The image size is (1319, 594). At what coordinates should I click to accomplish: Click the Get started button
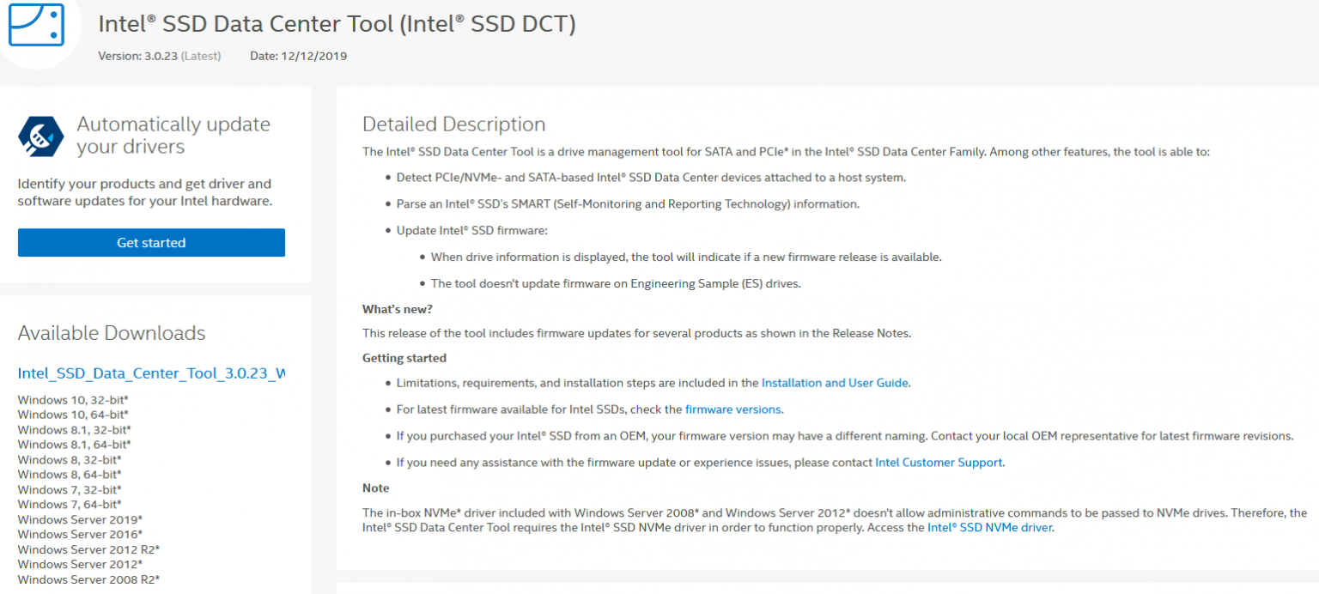(x=151, y=242)
